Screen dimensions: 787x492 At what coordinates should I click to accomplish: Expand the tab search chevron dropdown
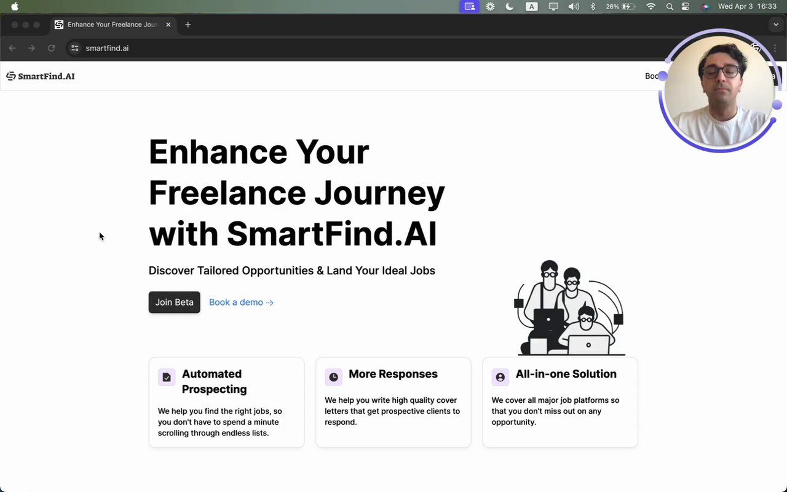click(x=775, y=25)
